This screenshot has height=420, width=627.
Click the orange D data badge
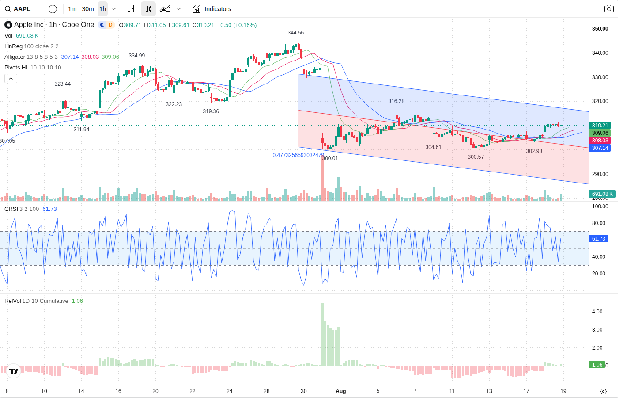click(x=110, y=25)
